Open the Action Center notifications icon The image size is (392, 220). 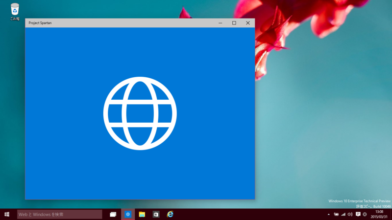[x=358, y=214]
